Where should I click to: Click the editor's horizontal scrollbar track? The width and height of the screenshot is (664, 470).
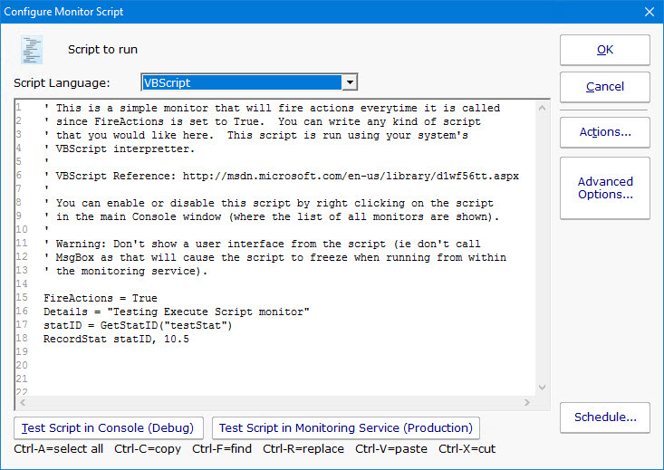tap(272, 402)
